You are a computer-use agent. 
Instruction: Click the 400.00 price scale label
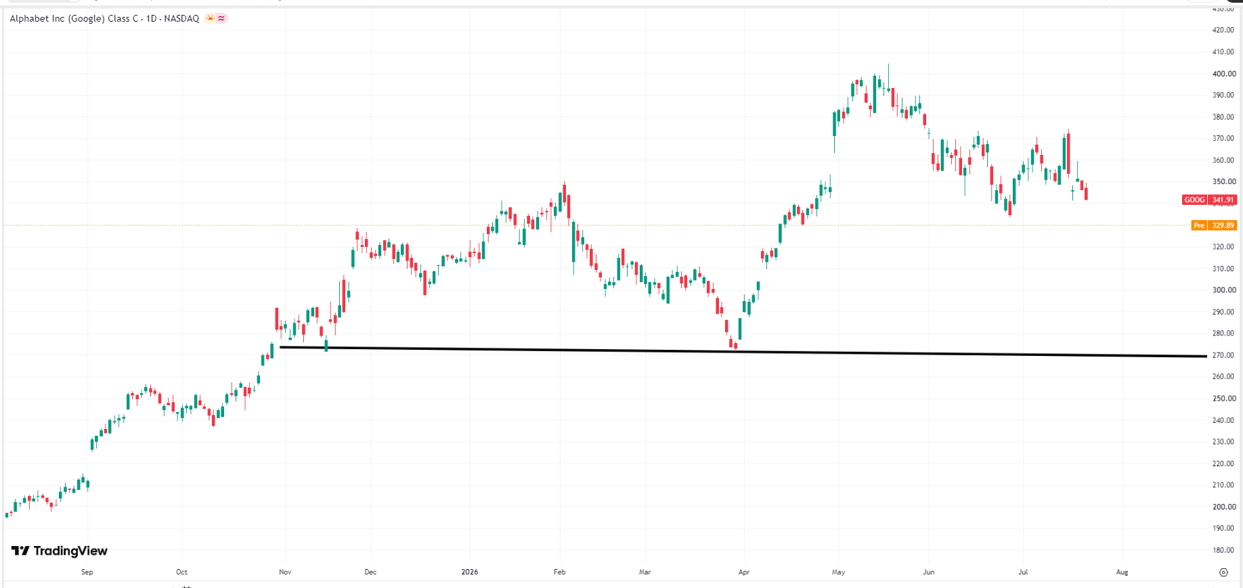click(x=1224, y=74)
